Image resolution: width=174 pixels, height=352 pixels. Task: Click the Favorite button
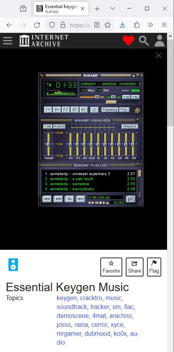(111, 267)
